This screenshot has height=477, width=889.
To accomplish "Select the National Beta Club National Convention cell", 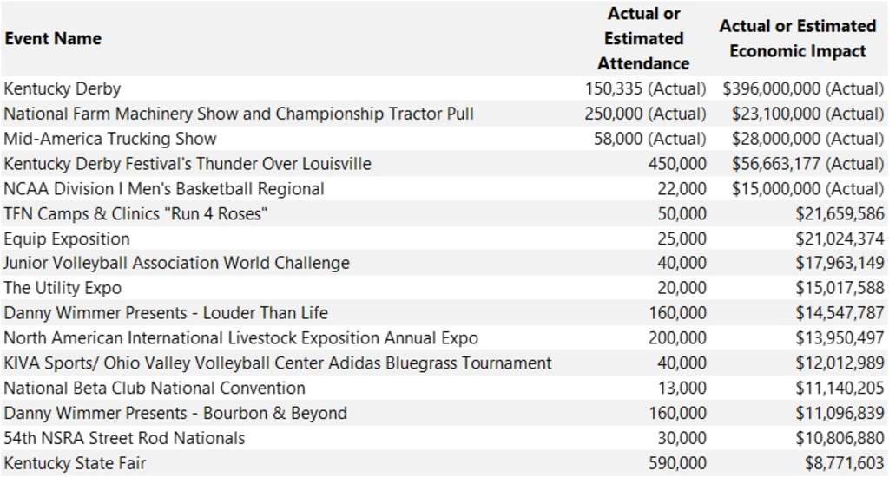I will point(155,389).
